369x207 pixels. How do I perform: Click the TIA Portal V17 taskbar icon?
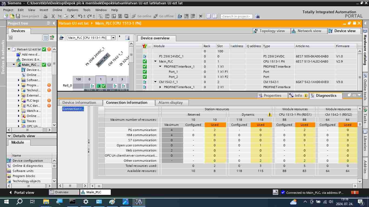click(139, 202)
